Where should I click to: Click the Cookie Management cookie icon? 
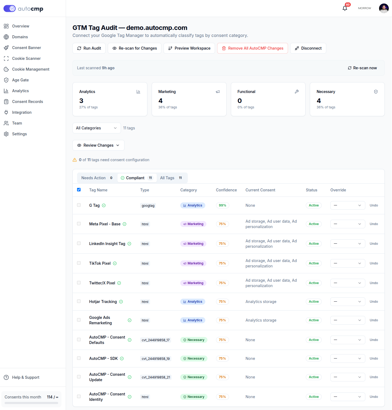6,69
